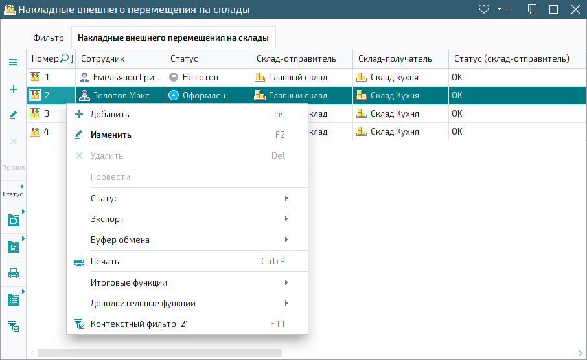Expand the Экспорт submenu
Image resolution: width=587 pixels, height=360 pixels.
click(x=187, y=219)
